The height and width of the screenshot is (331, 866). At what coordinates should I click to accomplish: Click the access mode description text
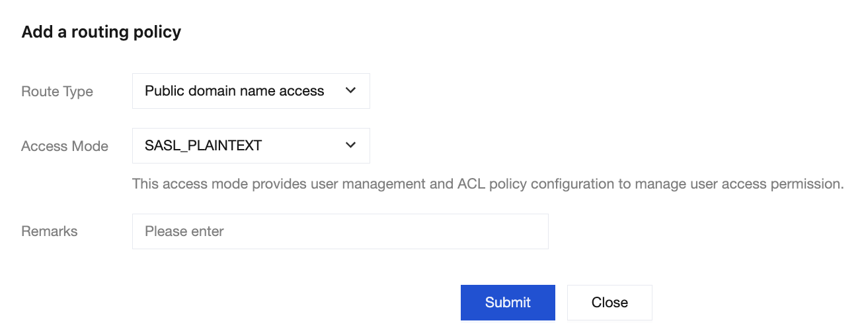click(x=488, y=184)
